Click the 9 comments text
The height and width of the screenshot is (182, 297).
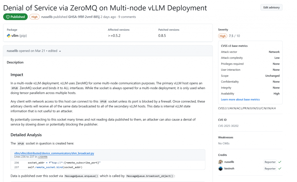127,17
